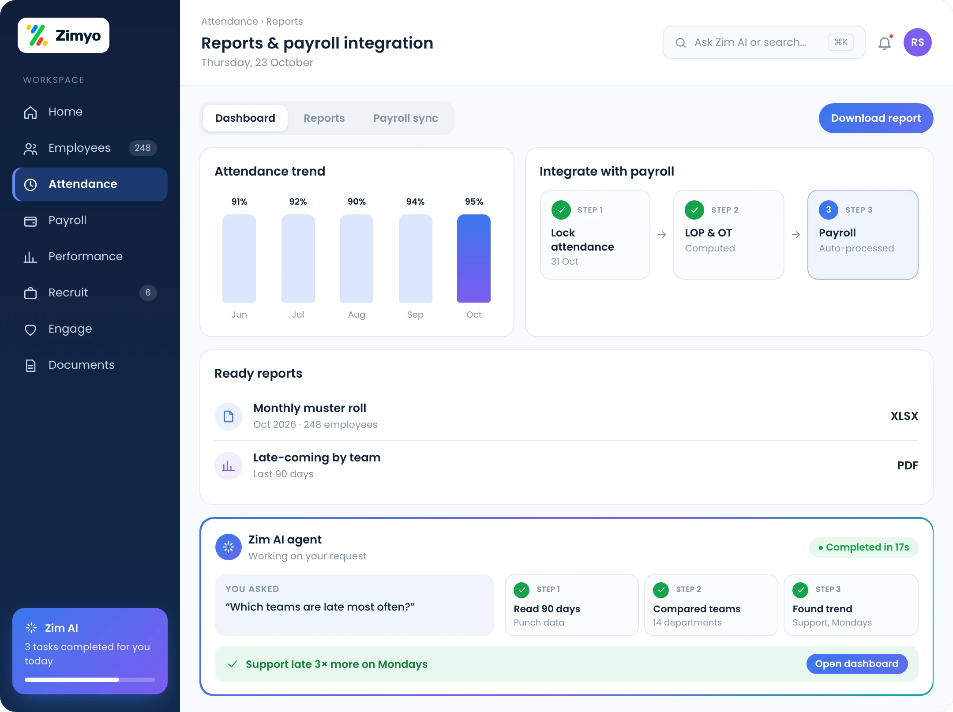
Task: Open the Engage section
Action: click(90, 329)
